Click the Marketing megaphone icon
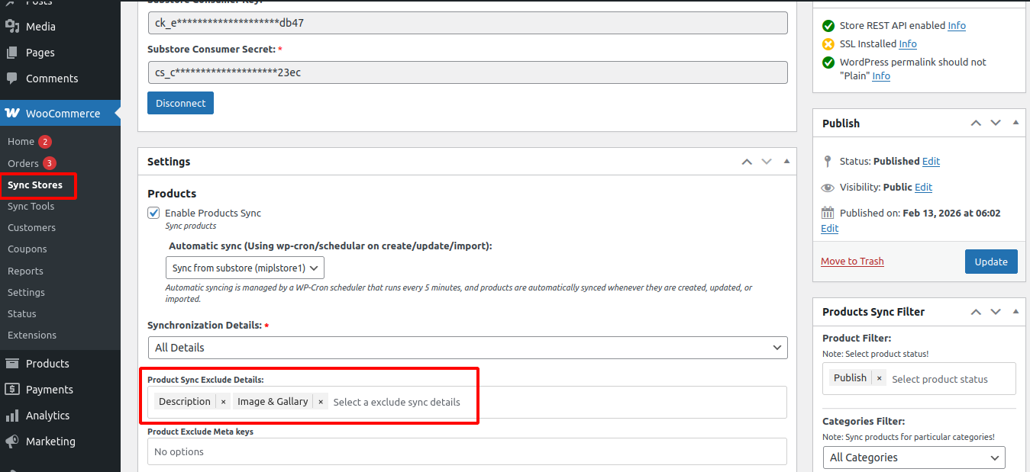The width and height of the screenshot is (1030, 472). pos(12,441)
